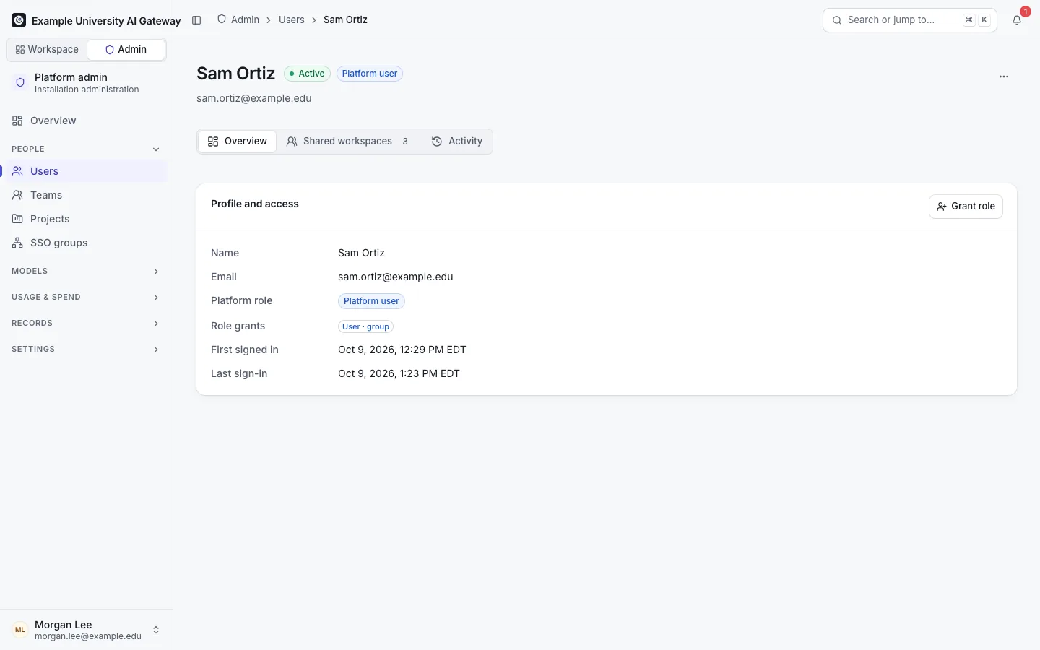
Task: Click the sam.ortiz@example.edu value in Email row
Action: 396,277
